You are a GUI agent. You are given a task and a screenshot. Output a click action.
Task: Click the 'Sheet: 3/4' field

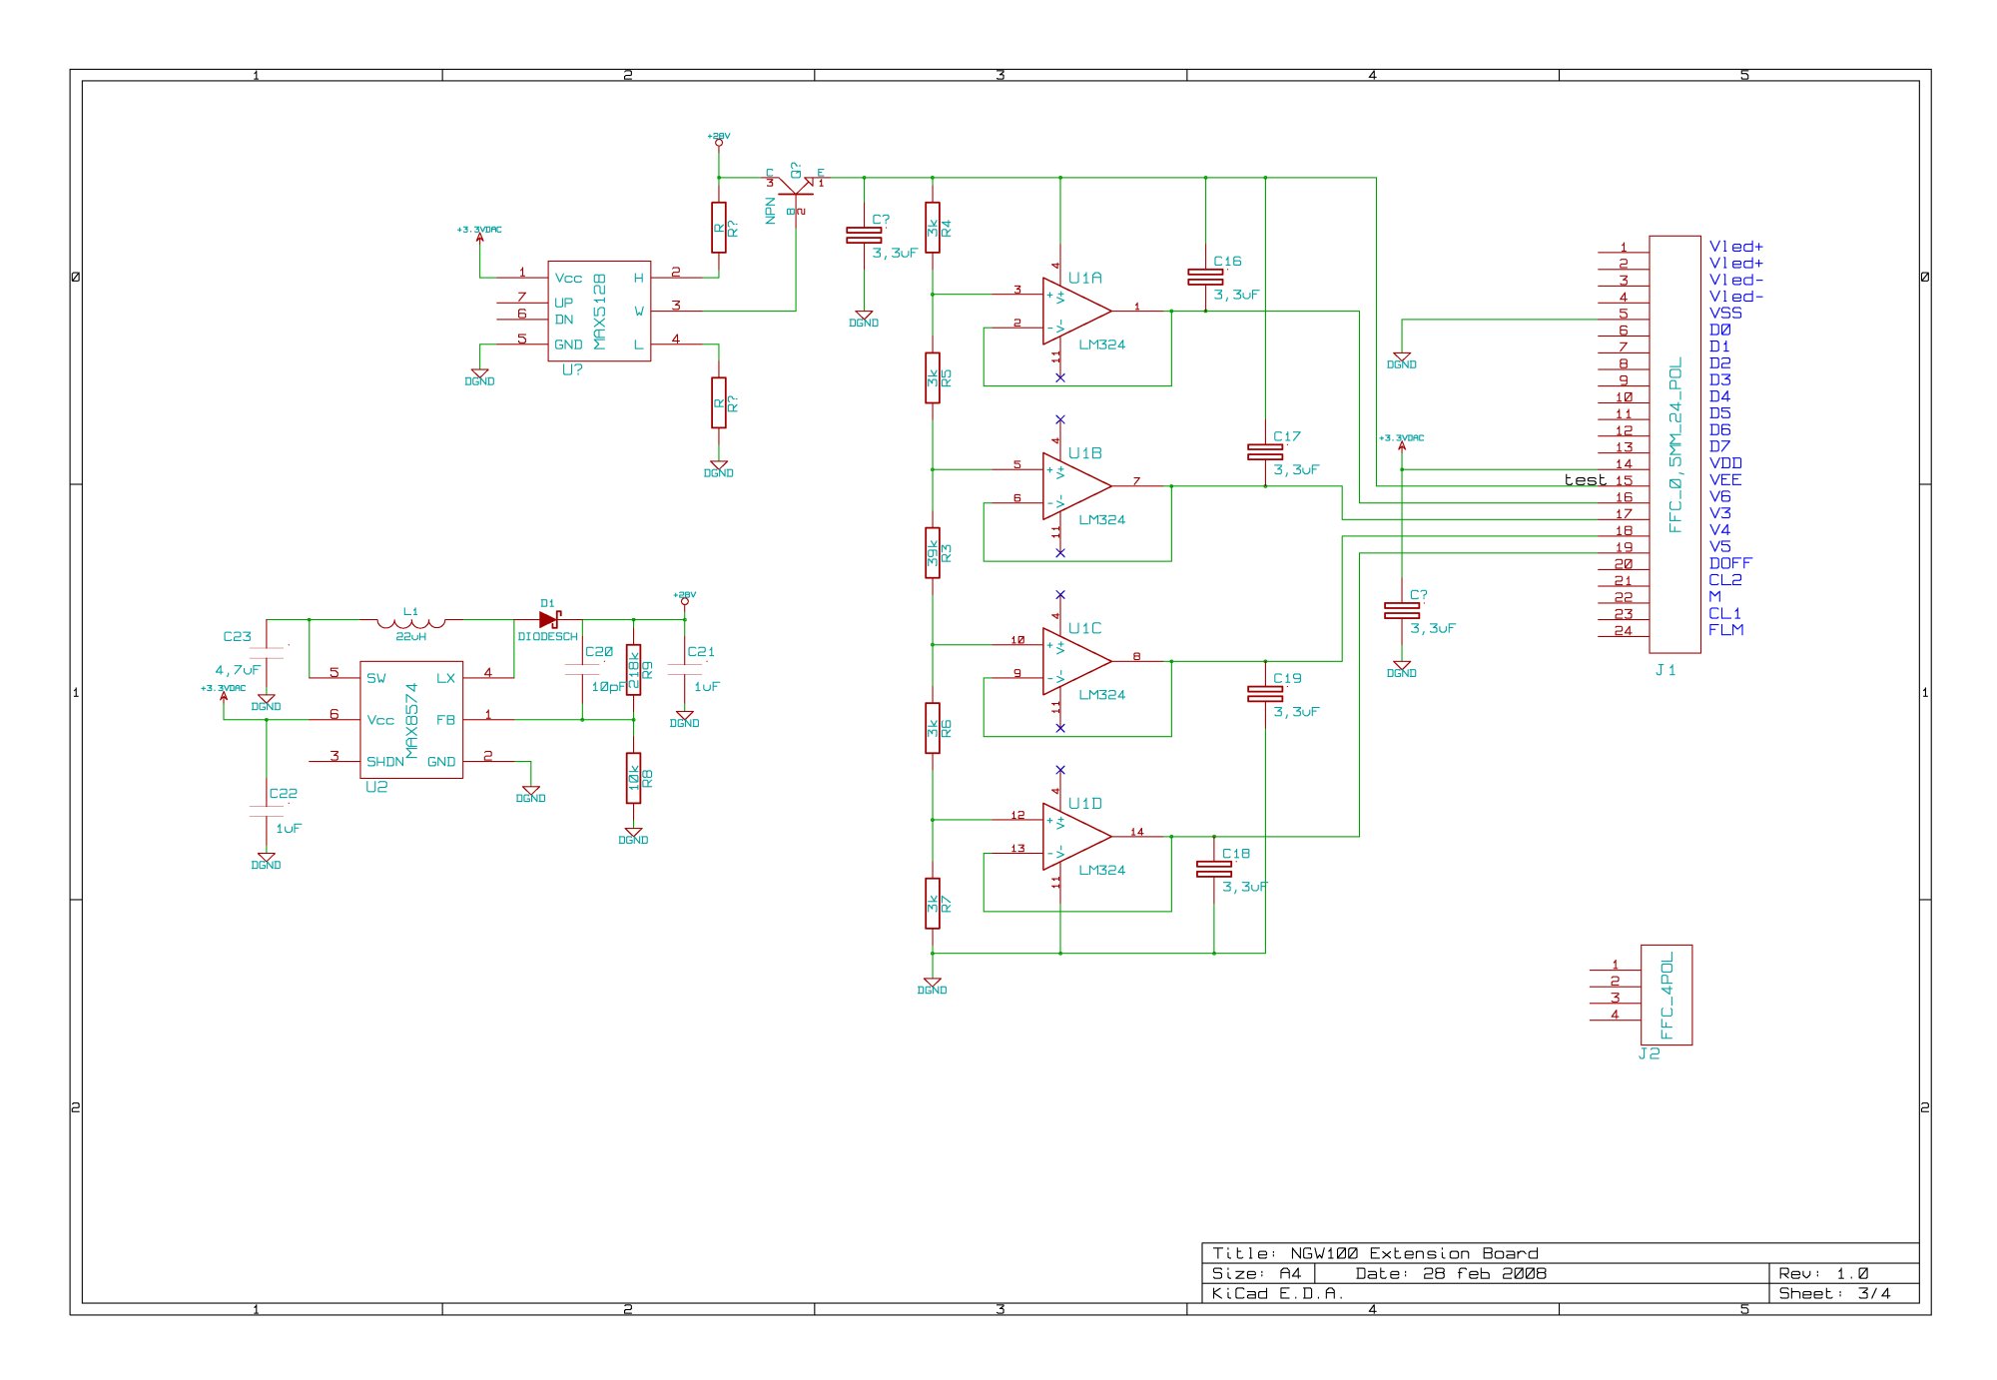(1834, 1293)
